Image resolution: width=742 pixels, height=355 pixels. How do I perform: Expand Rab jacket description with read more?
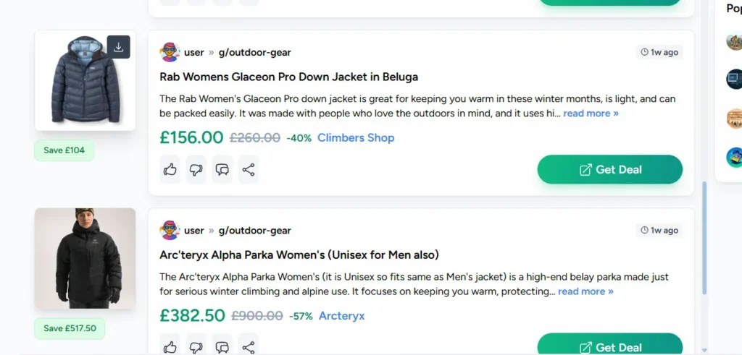click(591, 114)
